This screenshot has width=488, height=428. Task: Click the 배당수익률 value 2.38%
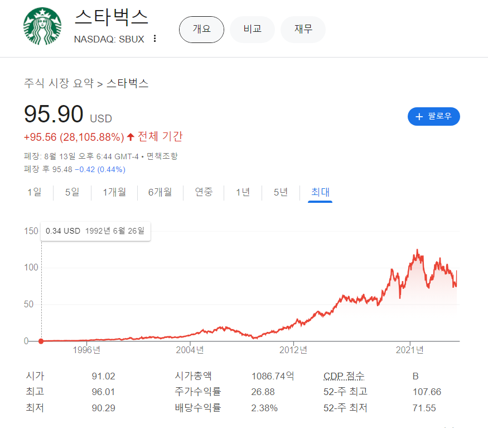264,408
